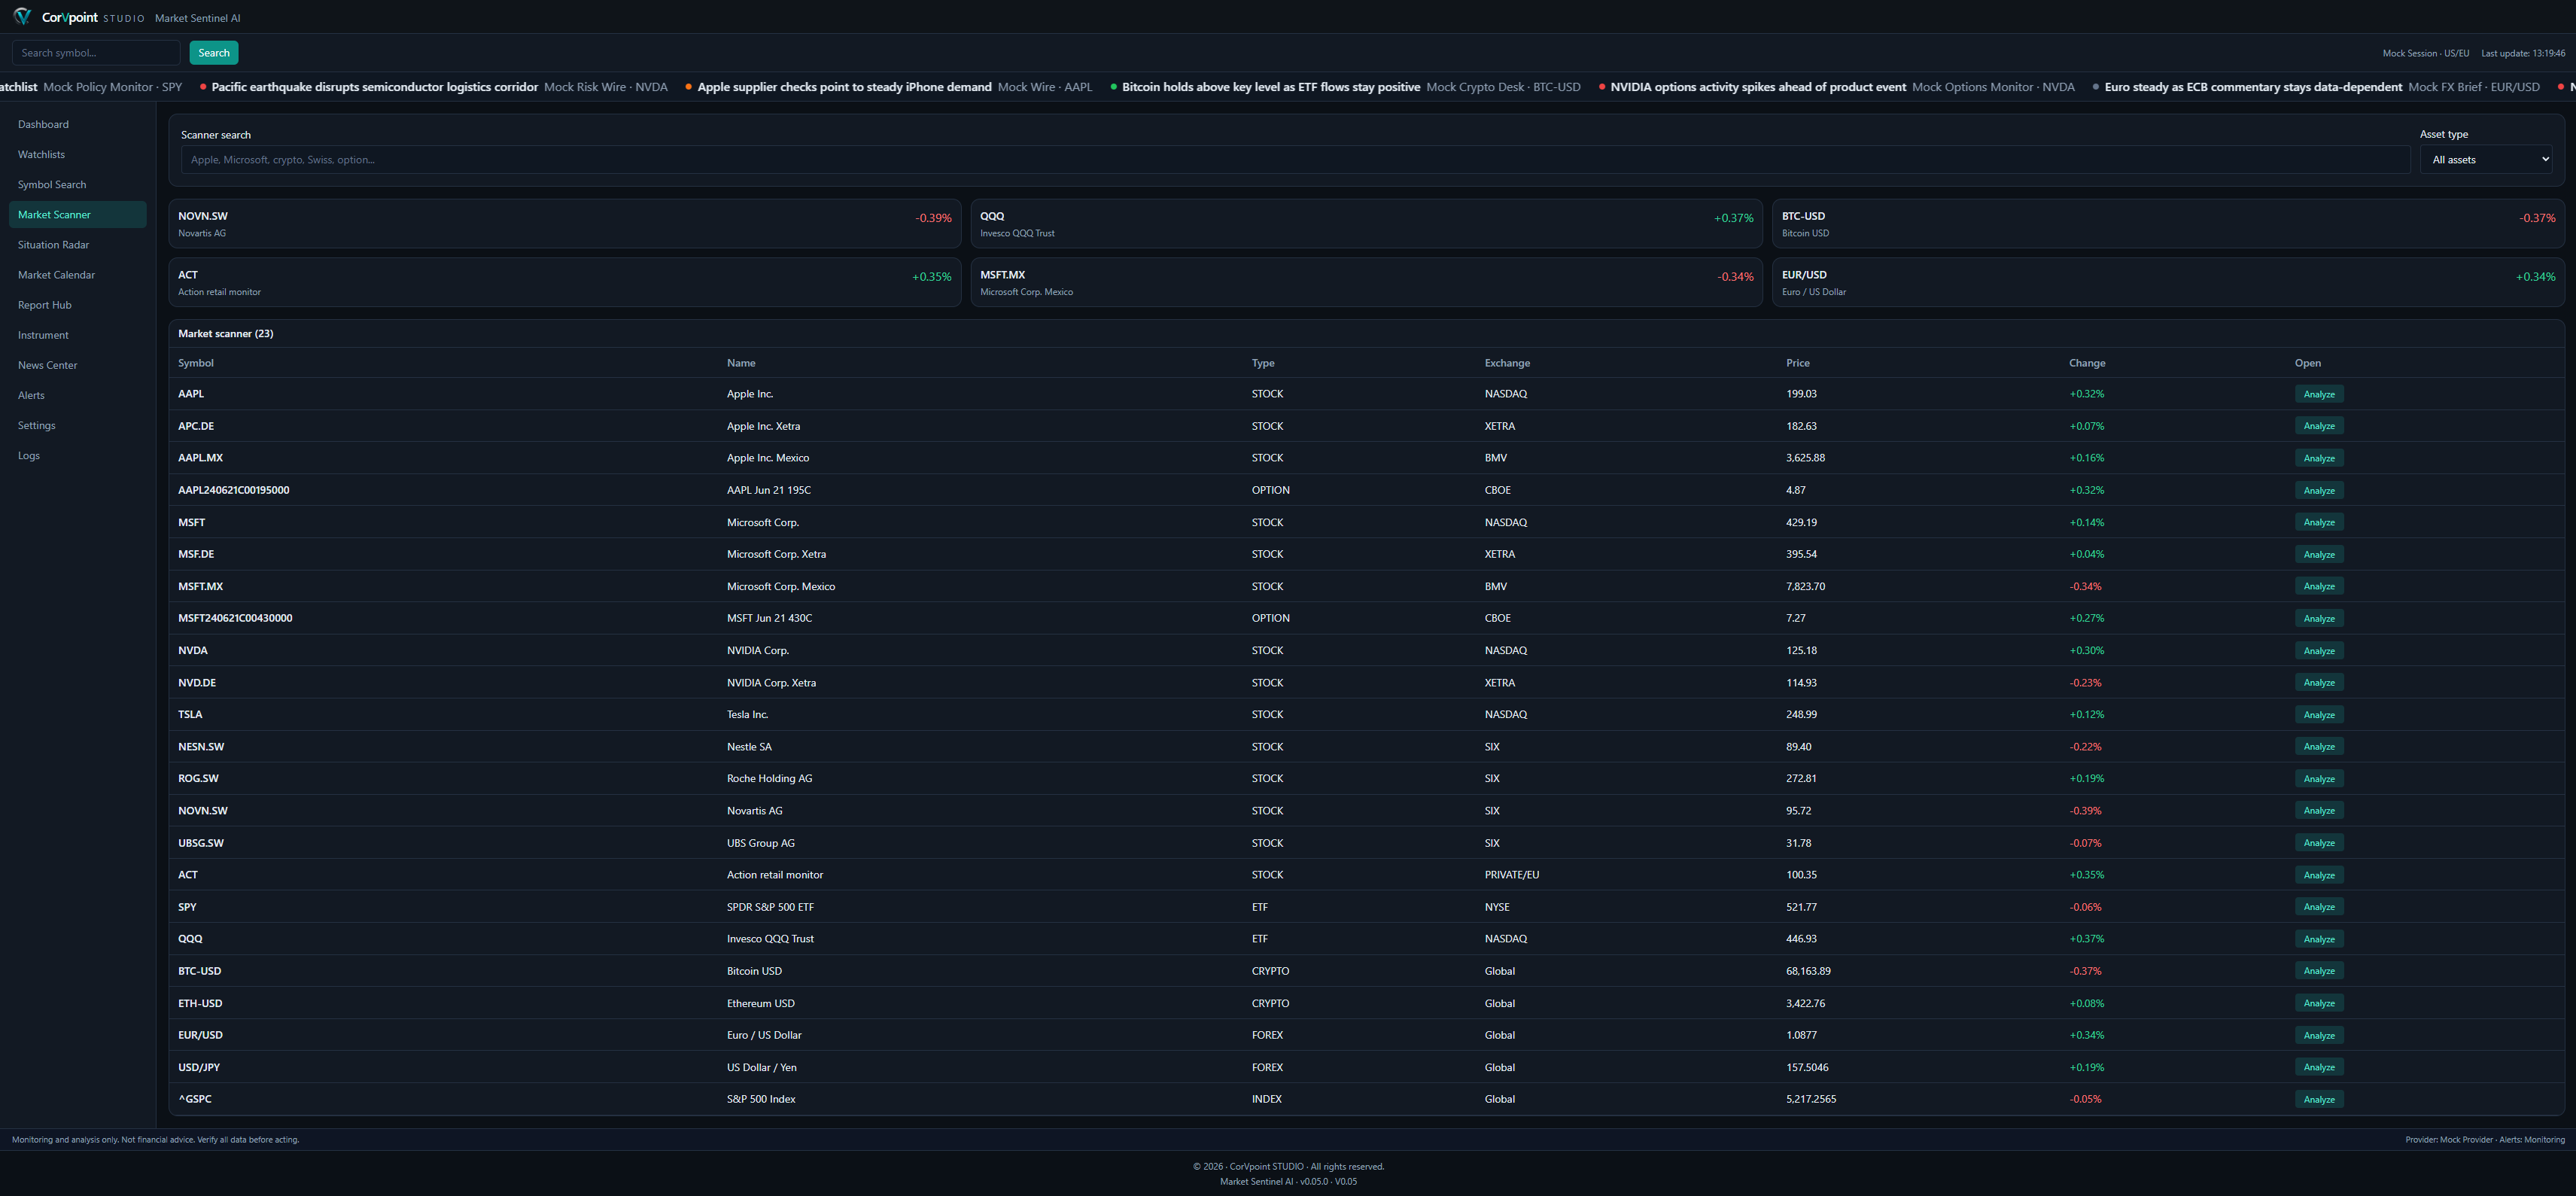Open the BTC-USD mover card
This screenshot has height=1196, width=2576.
pyautogui.click(x=2168, y=224)
